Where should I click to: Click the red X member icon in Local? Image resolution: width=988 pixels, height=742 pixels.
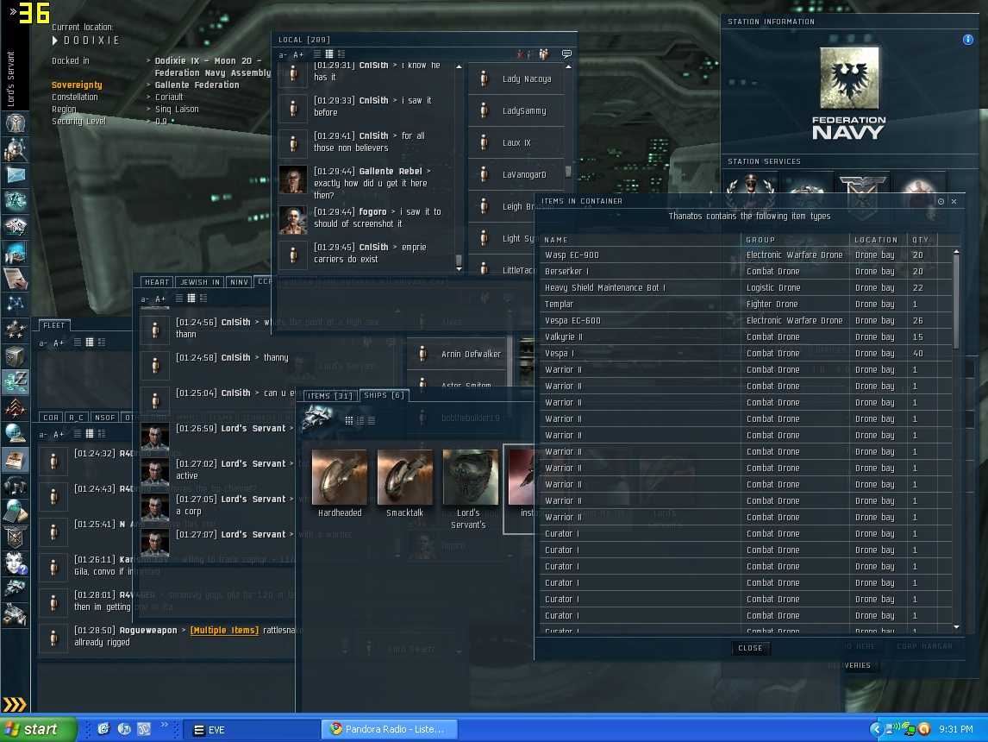(520, 54)
